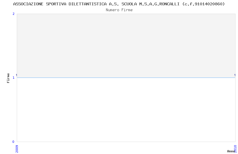Click the word ASSOCIAZIONE in the chart title
Screen dimensions: 238x154
click(28, 4)
